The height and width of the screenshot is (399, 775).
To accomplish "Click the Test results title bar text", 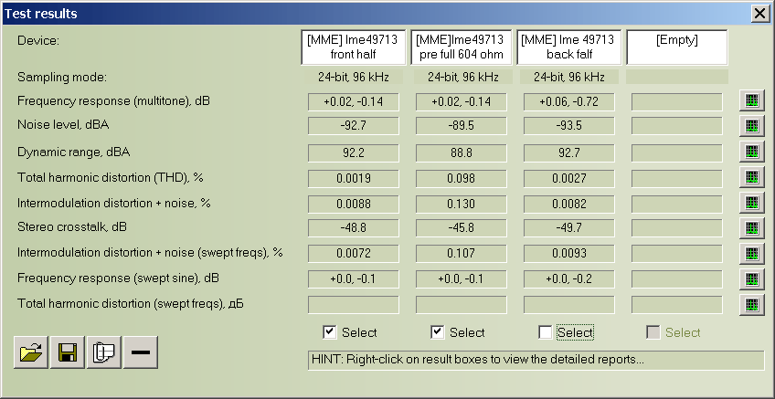I will pyautogui.click(x=40, y=14).
